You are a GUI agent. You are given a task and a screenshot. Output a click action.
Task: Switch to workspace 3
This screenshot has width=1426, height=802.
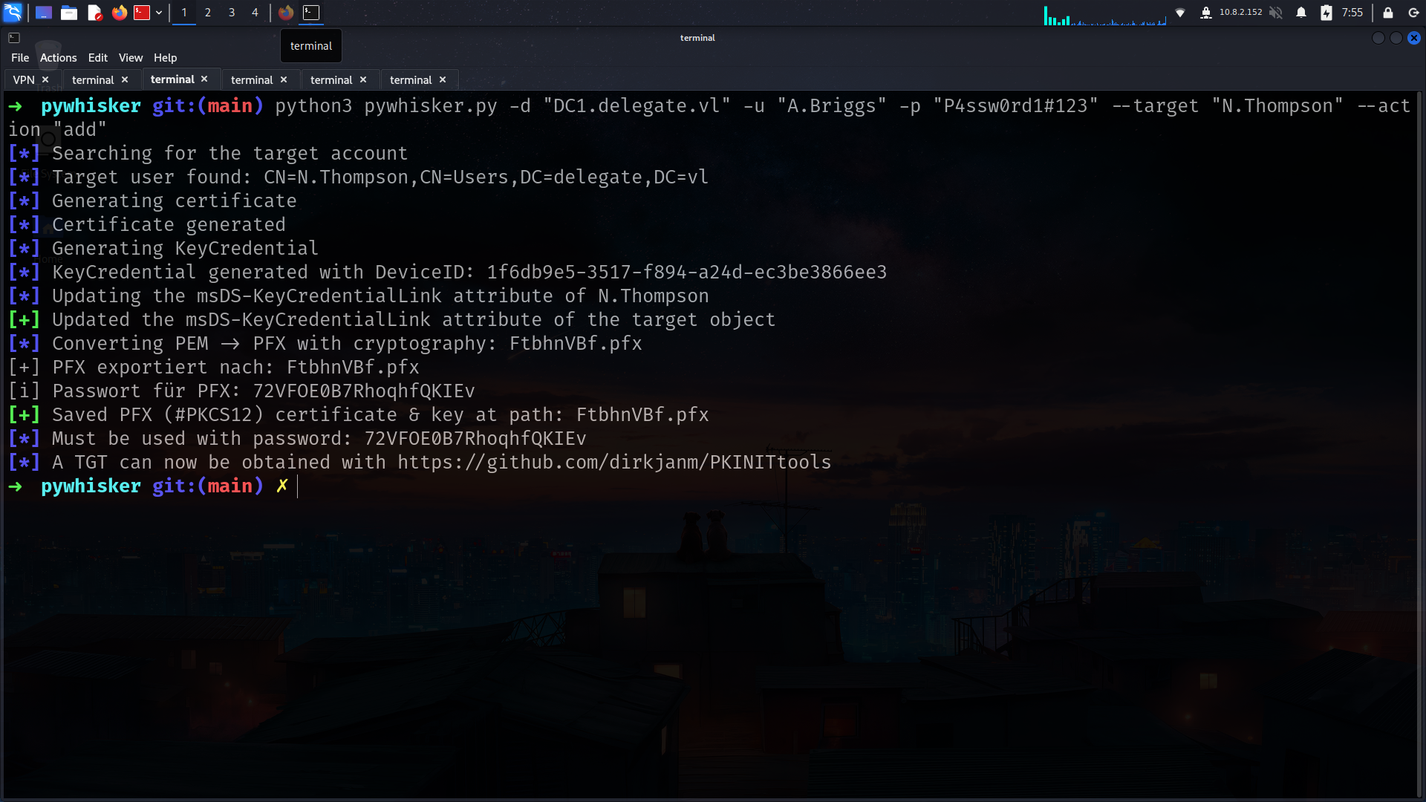click(232, 13)
